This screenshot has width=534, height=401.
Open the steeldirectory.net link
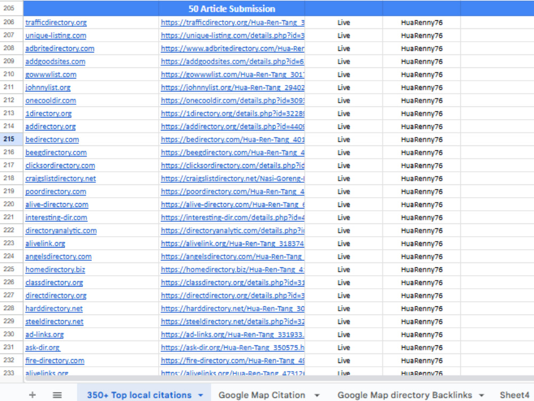tap(54, 321)
